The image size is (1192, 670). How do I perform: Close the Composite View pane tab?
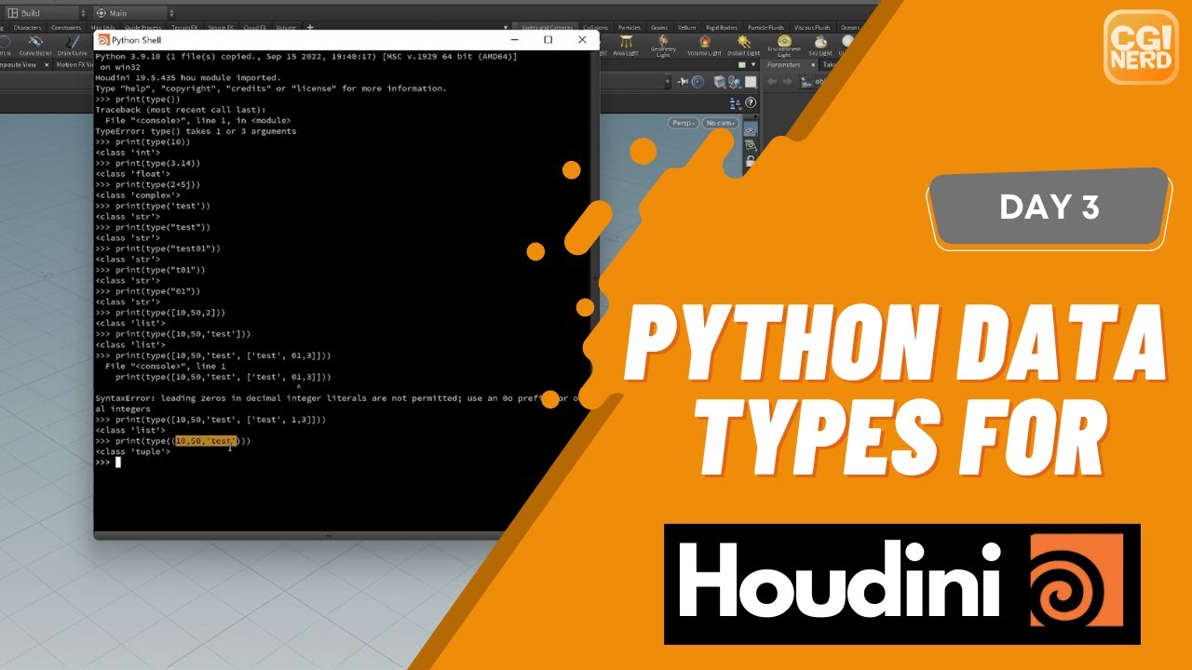coord(47,64)
